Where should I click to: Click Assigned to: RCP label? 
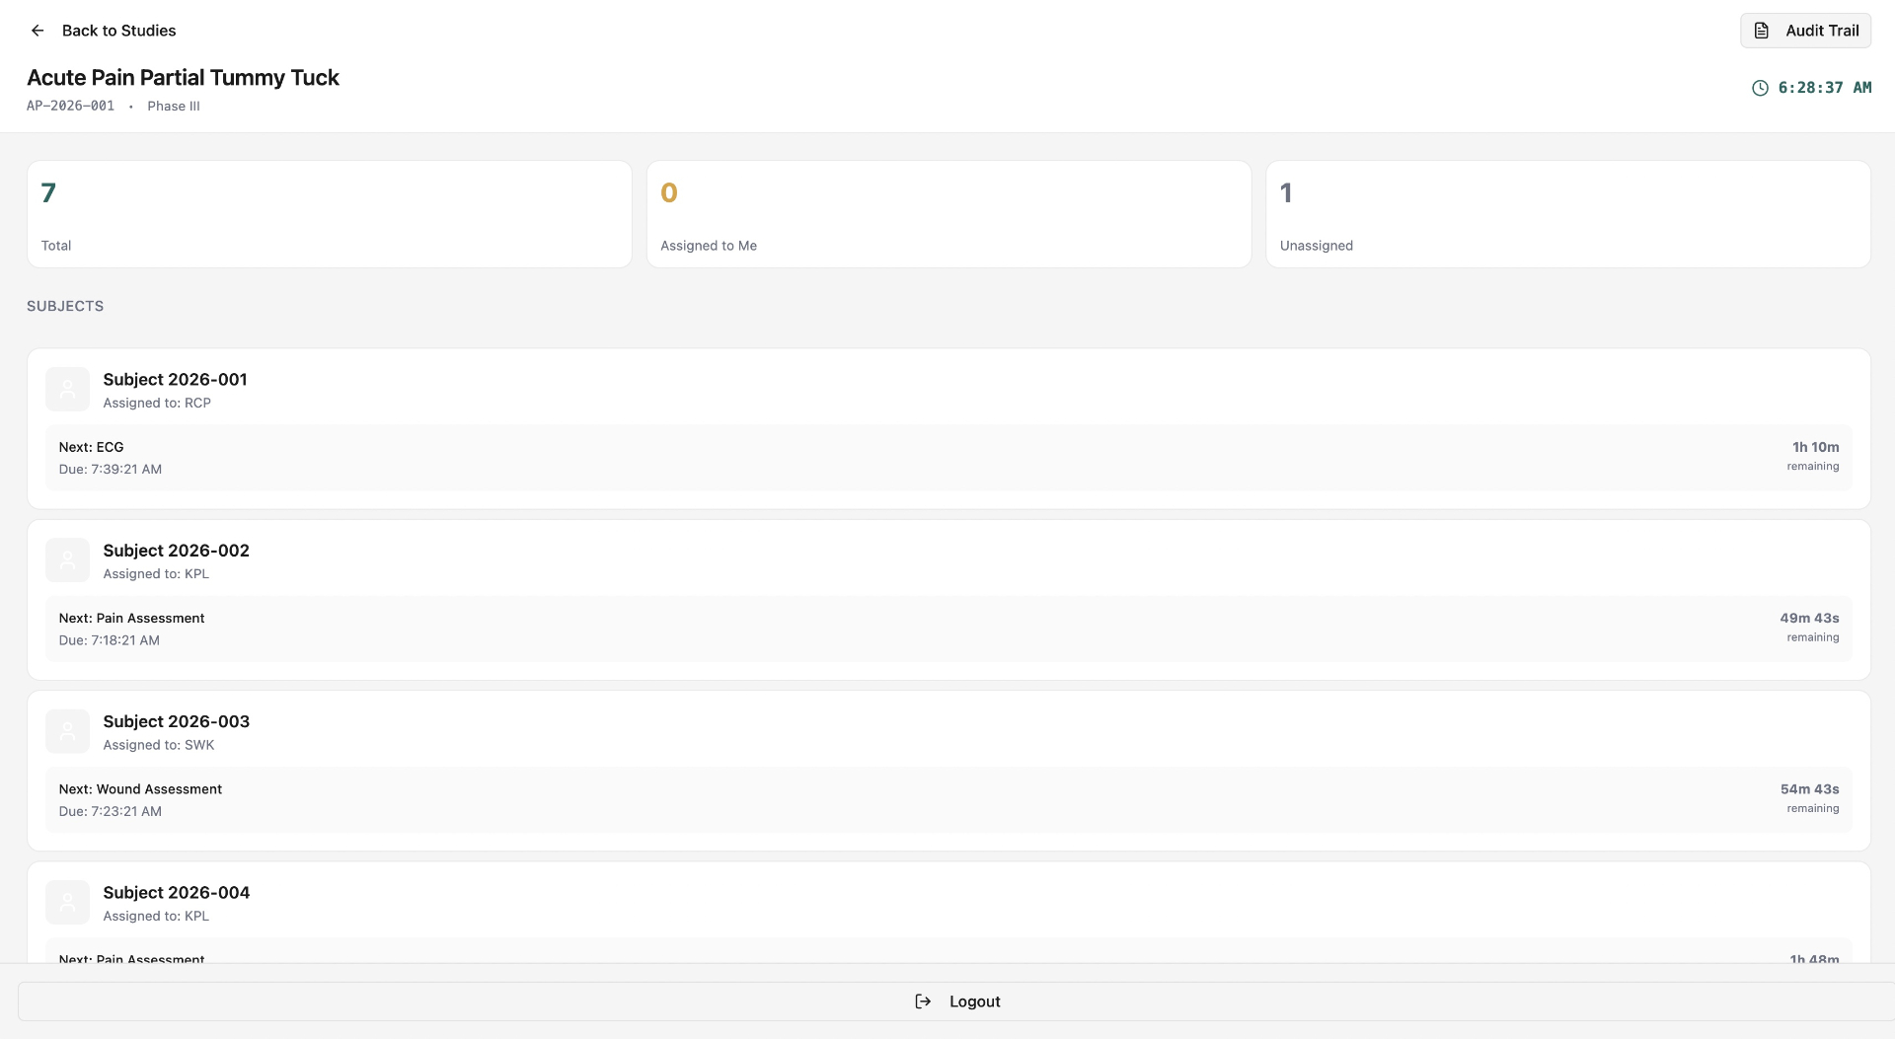(157, 403)
